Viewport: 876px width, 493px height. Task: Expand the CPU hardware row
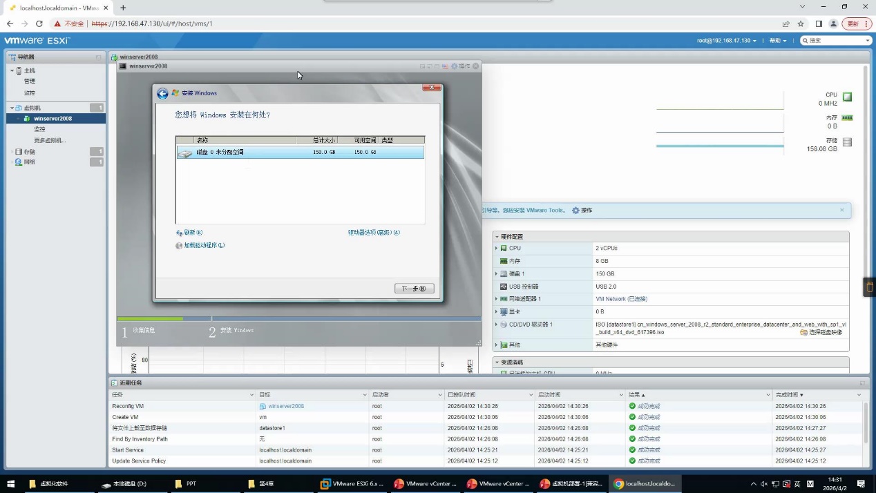(x=496, y=248)
